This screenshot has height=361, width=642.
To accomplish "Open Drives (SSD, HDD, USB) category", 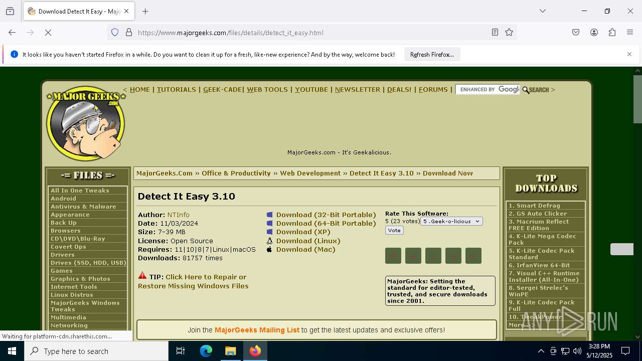I will [x=88, y=263].
